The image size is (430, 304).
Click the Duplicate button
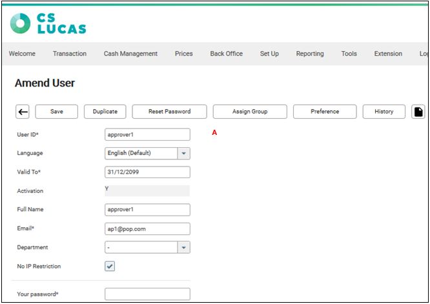105,112
